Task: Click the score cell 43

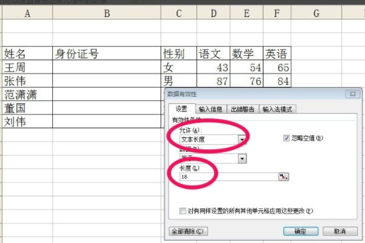Action: pyautogui.click(x=214, y=67)
